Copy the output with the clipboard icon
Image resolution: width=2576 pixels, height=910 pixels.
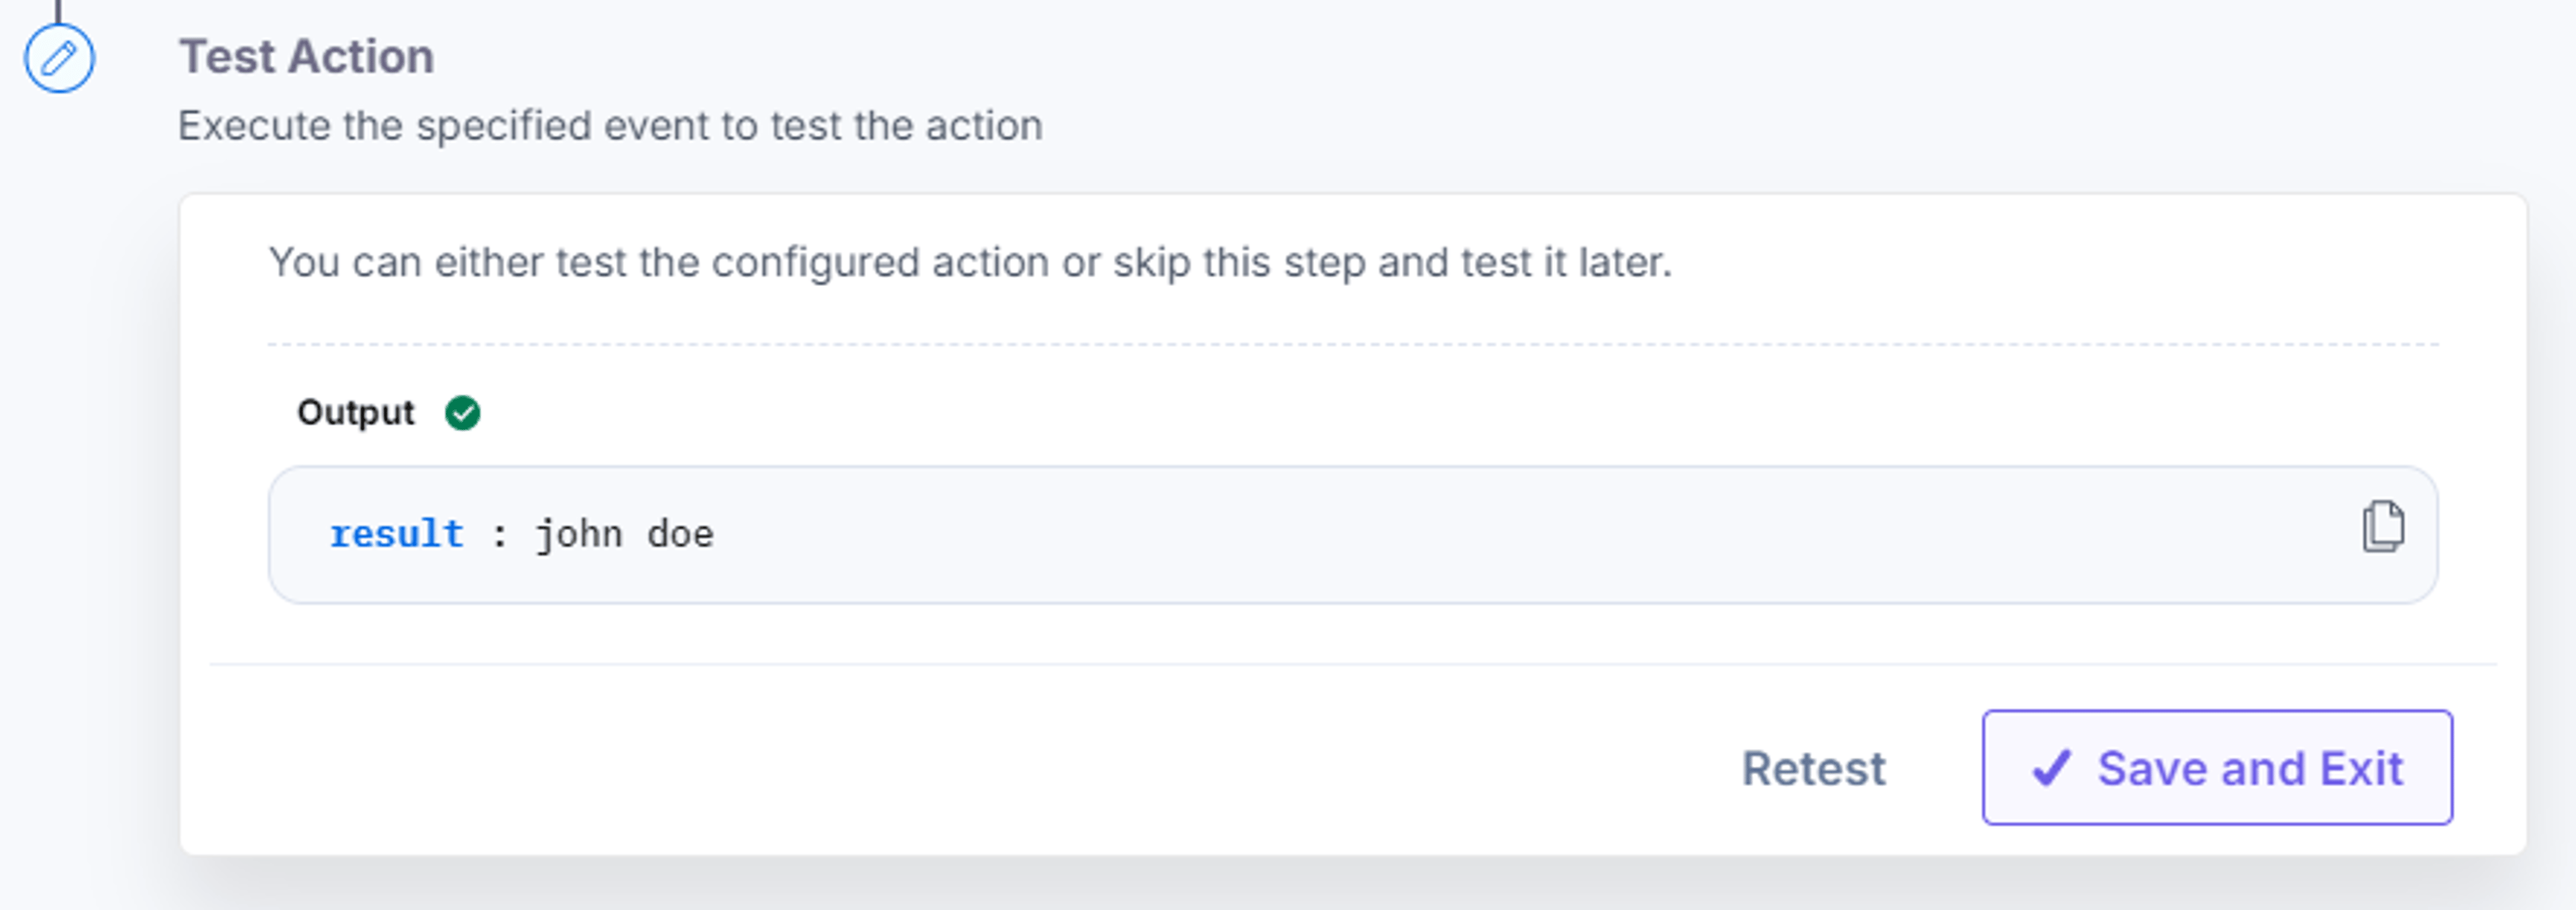2383,527
